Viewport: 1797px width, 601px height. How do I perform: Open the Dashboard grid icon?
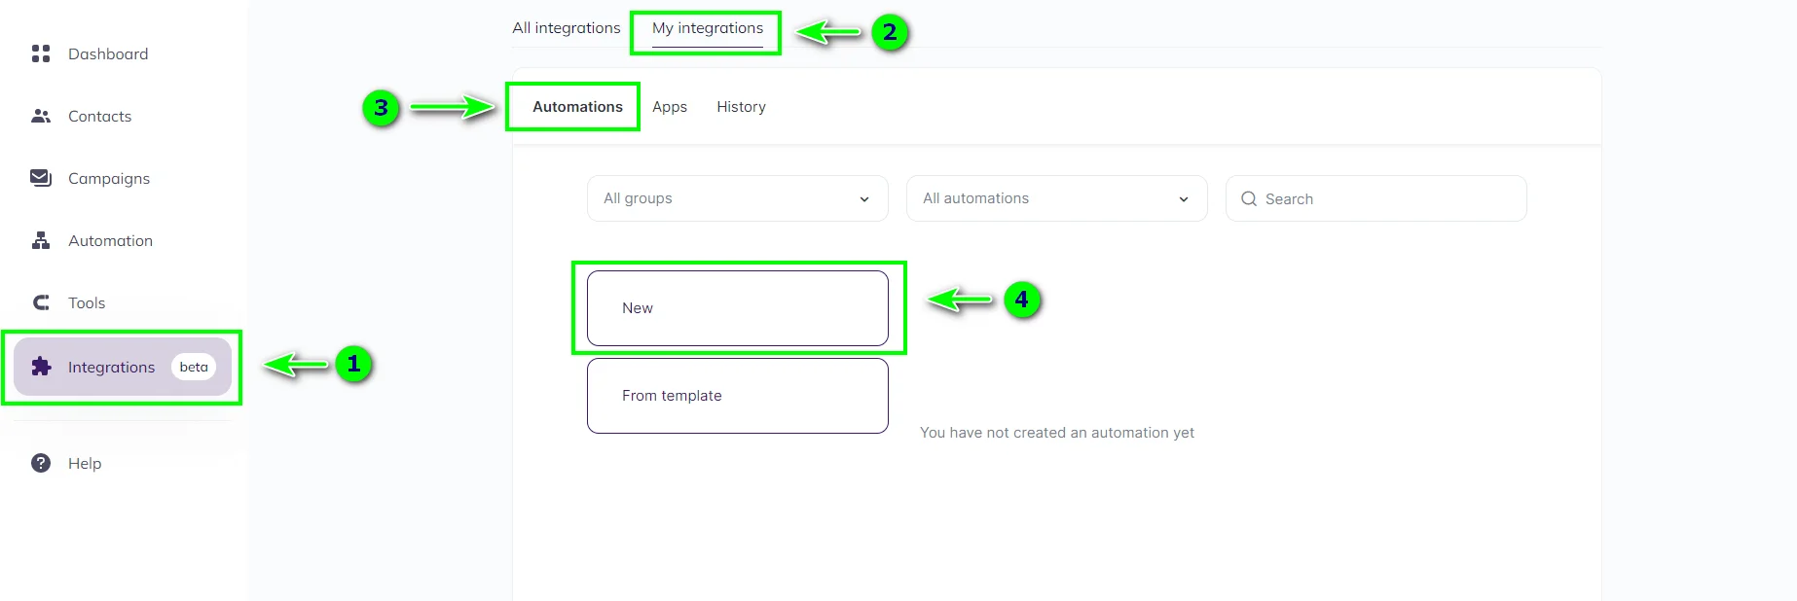click(41, 53)
